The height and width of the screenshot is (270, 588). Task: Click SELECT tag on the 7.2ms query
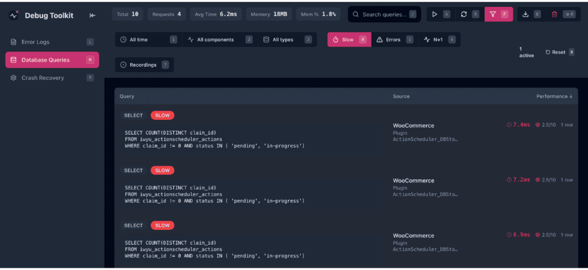click(x=133, y=170)
